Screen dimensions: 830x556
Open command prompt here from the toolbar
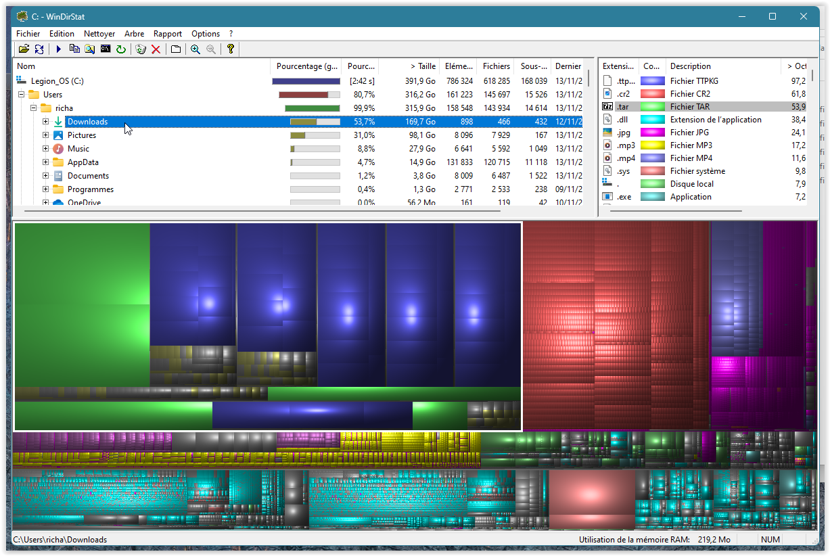(106, 49)
